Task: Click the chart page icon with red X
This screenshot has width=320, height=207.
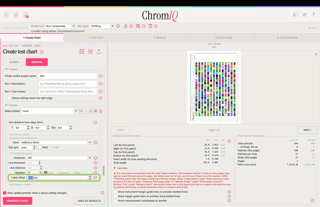Action: [x=26, y=15]
